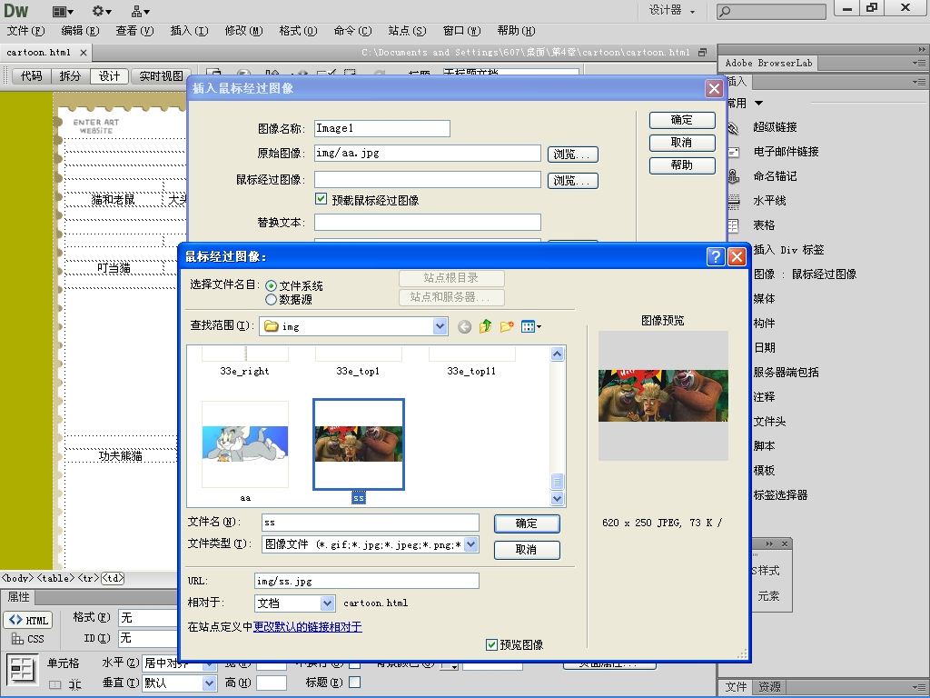Open the gear Extend Dreamweaver menu
The width and height of the screenshot is (930, 698).
click(x=102, y=11)
